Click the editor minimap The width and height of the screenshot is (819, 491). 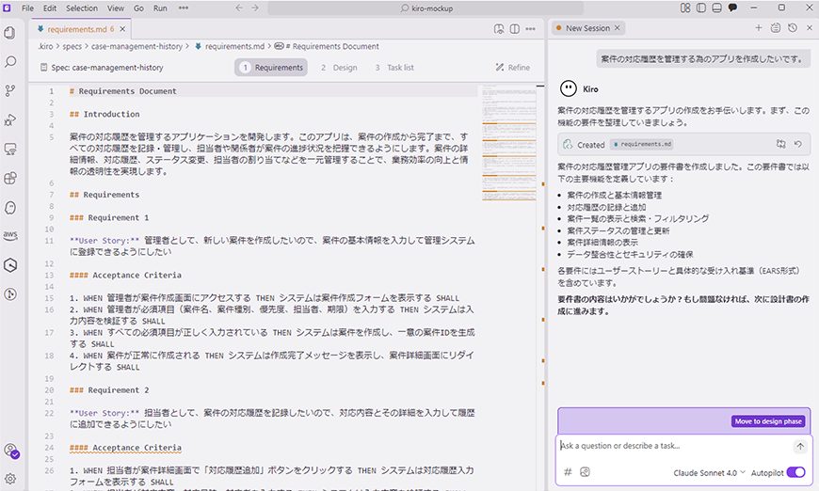tap(508, 144)
